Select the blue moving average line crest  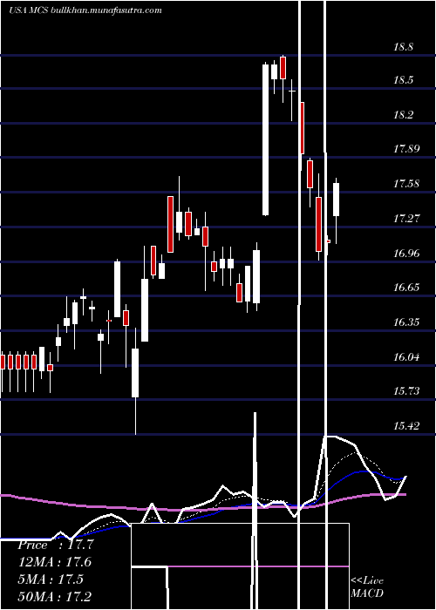tap(362, 471)
